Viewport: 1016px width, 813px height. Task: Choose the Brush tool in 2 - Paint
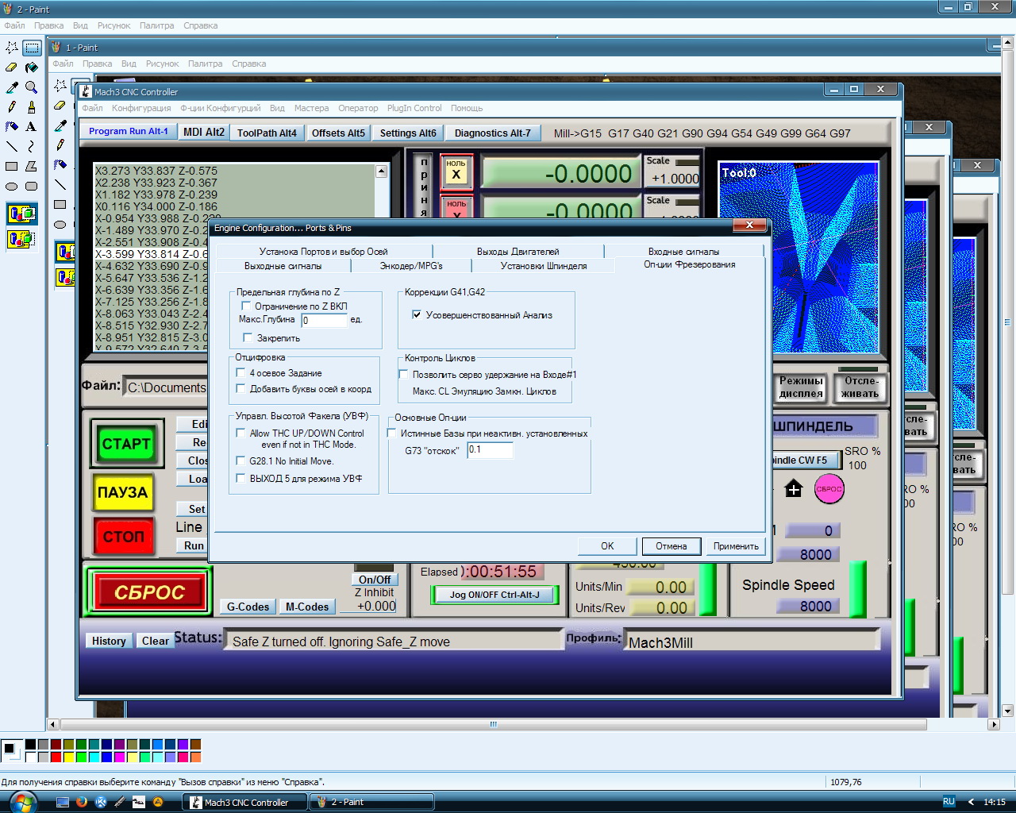(x=31, y=106)
